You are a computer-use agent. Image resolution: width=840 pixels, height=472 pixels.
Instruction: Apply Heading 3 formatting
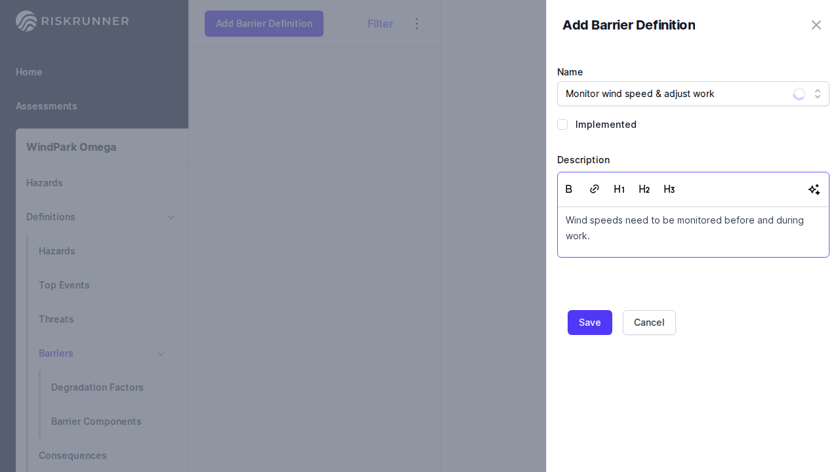669,189
